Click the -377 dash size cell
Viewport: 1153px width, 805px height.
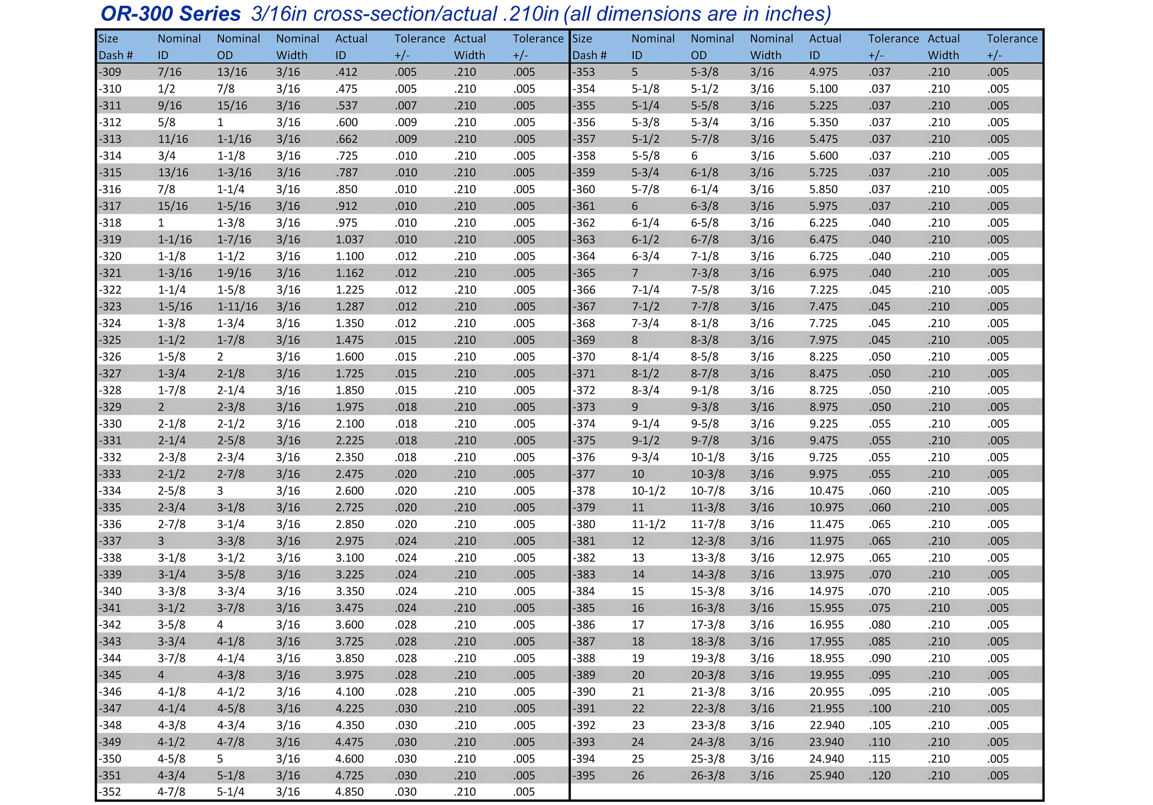[x=584, y=474]
